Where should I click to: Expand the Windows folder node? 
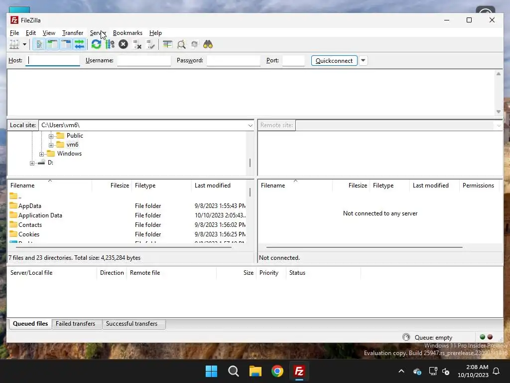[x=42, y=154]
